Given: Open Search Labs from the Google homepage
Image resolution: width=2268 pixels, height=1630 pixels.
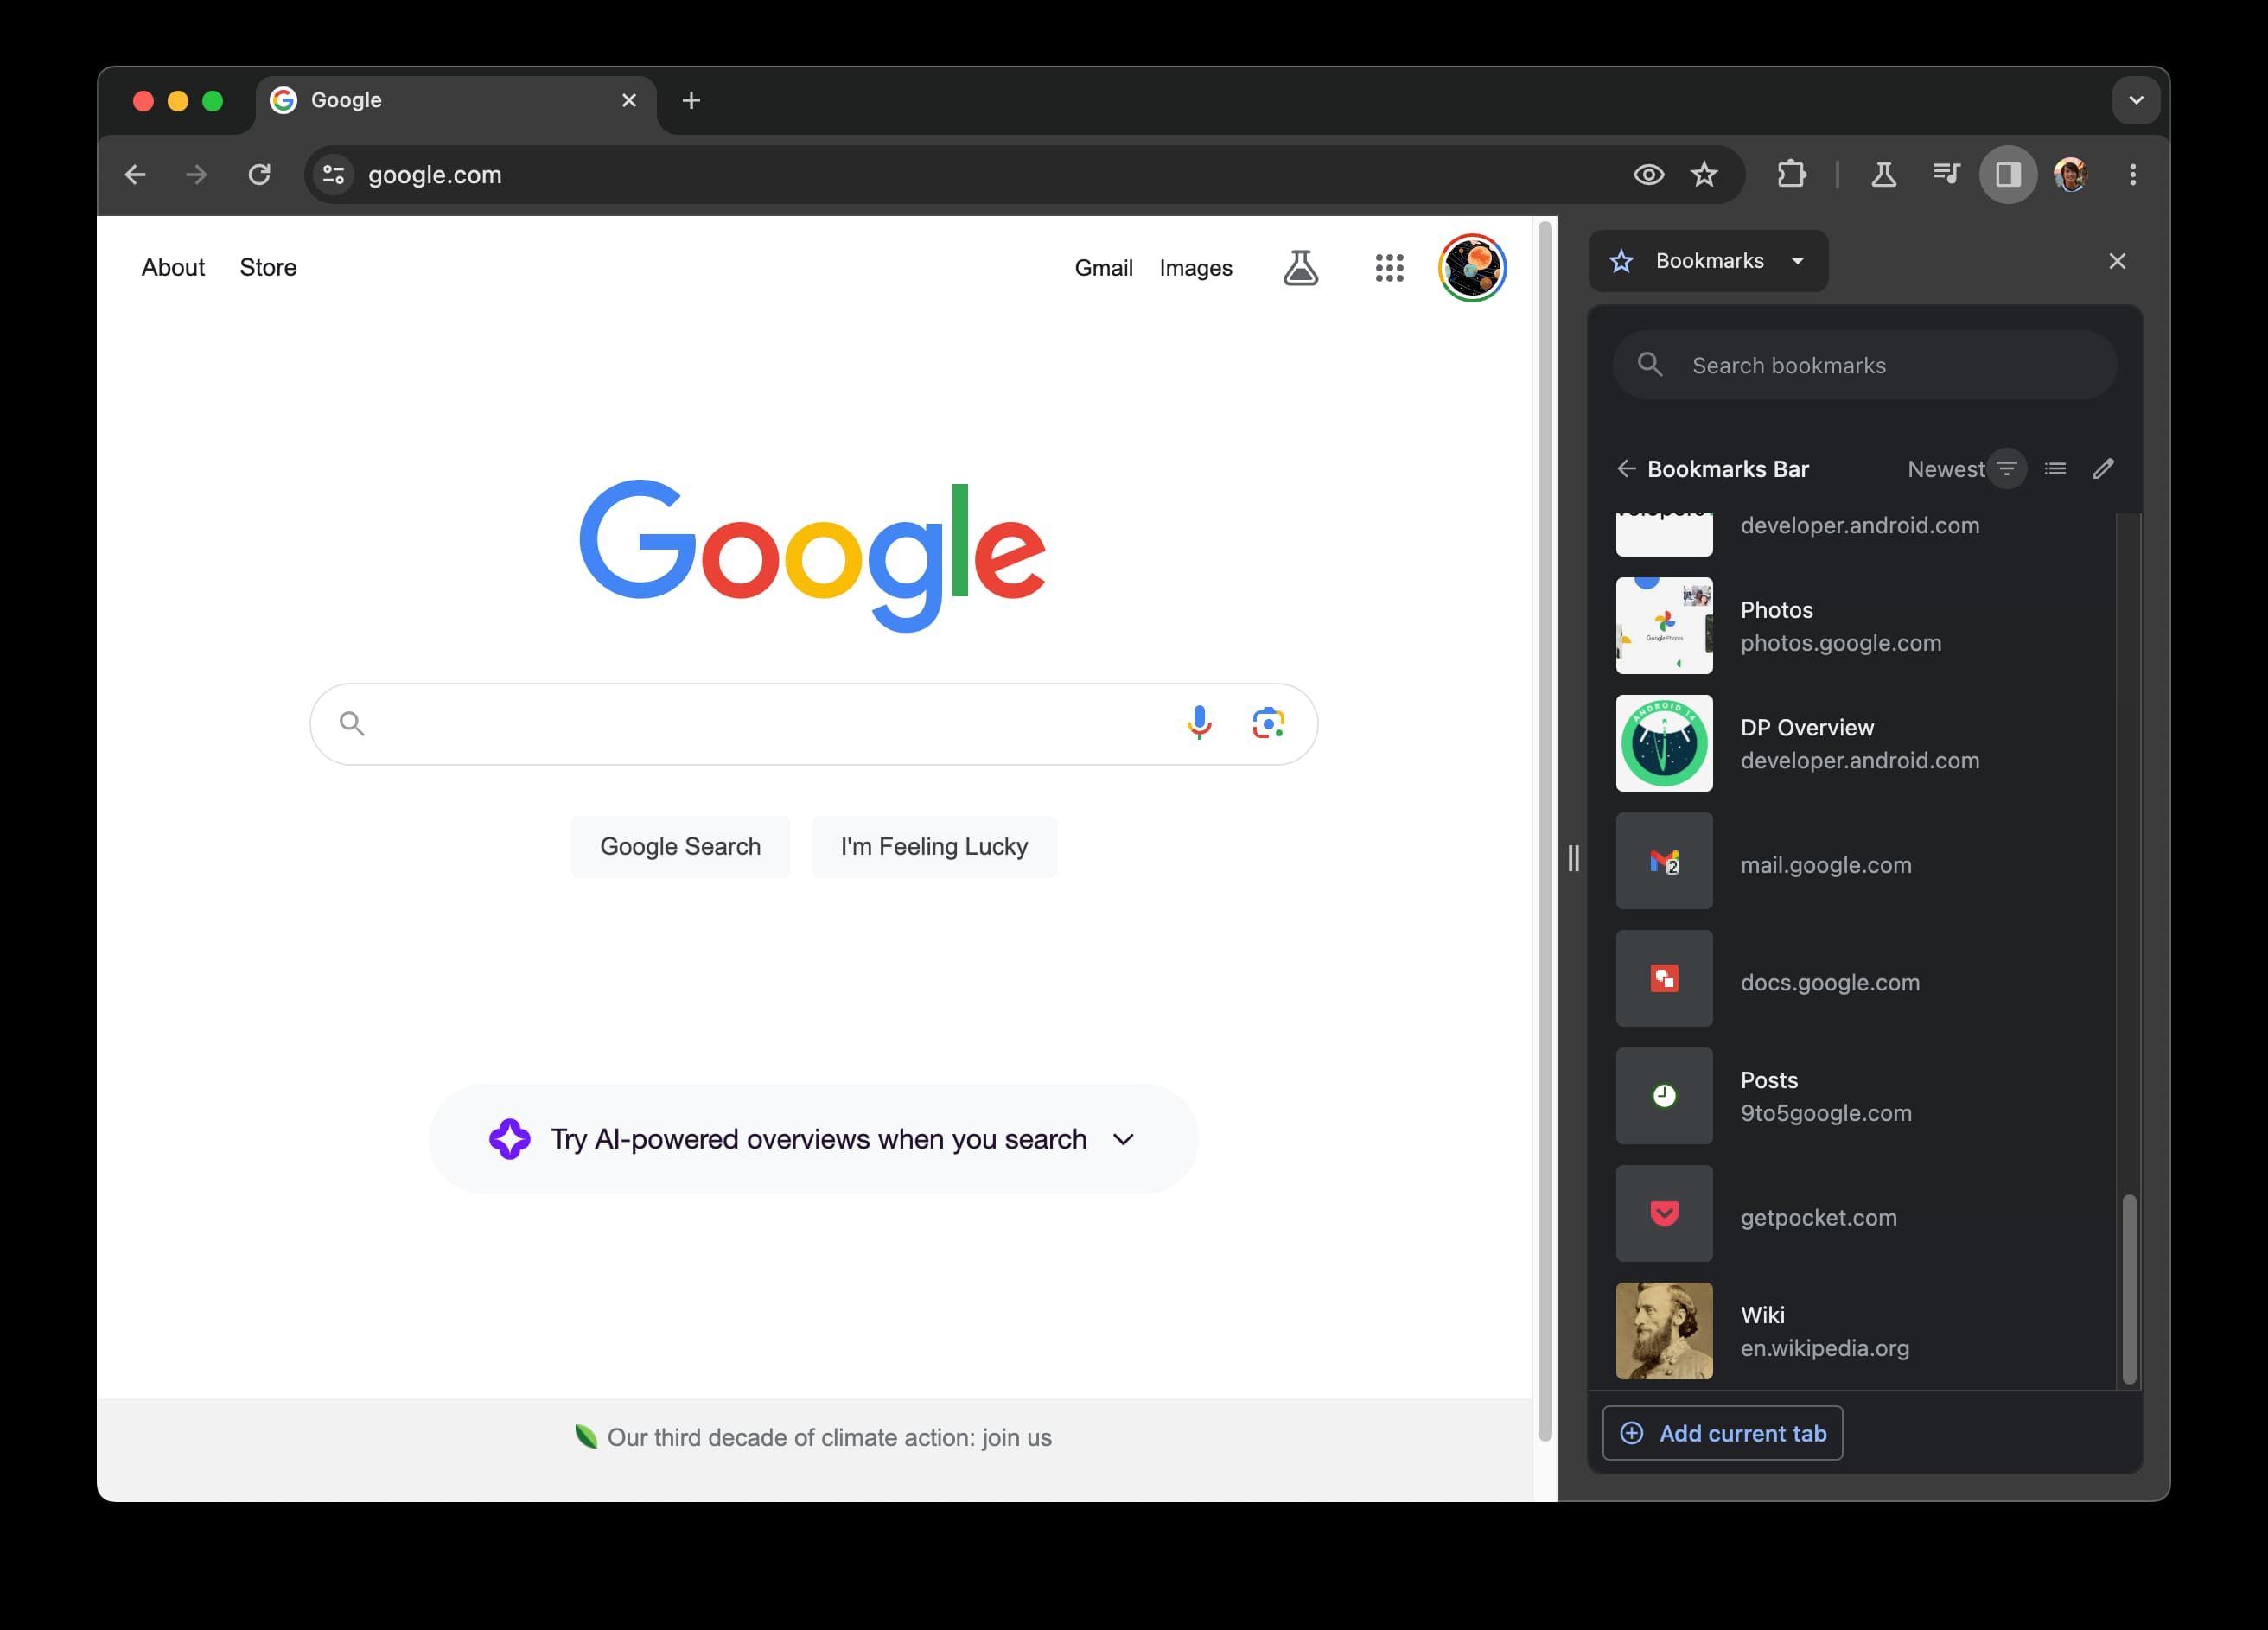Looking at the screenshot, I should 1301,268.
